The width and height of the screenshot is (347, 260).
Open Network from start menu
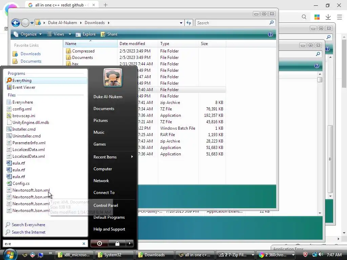pos(101,181)
